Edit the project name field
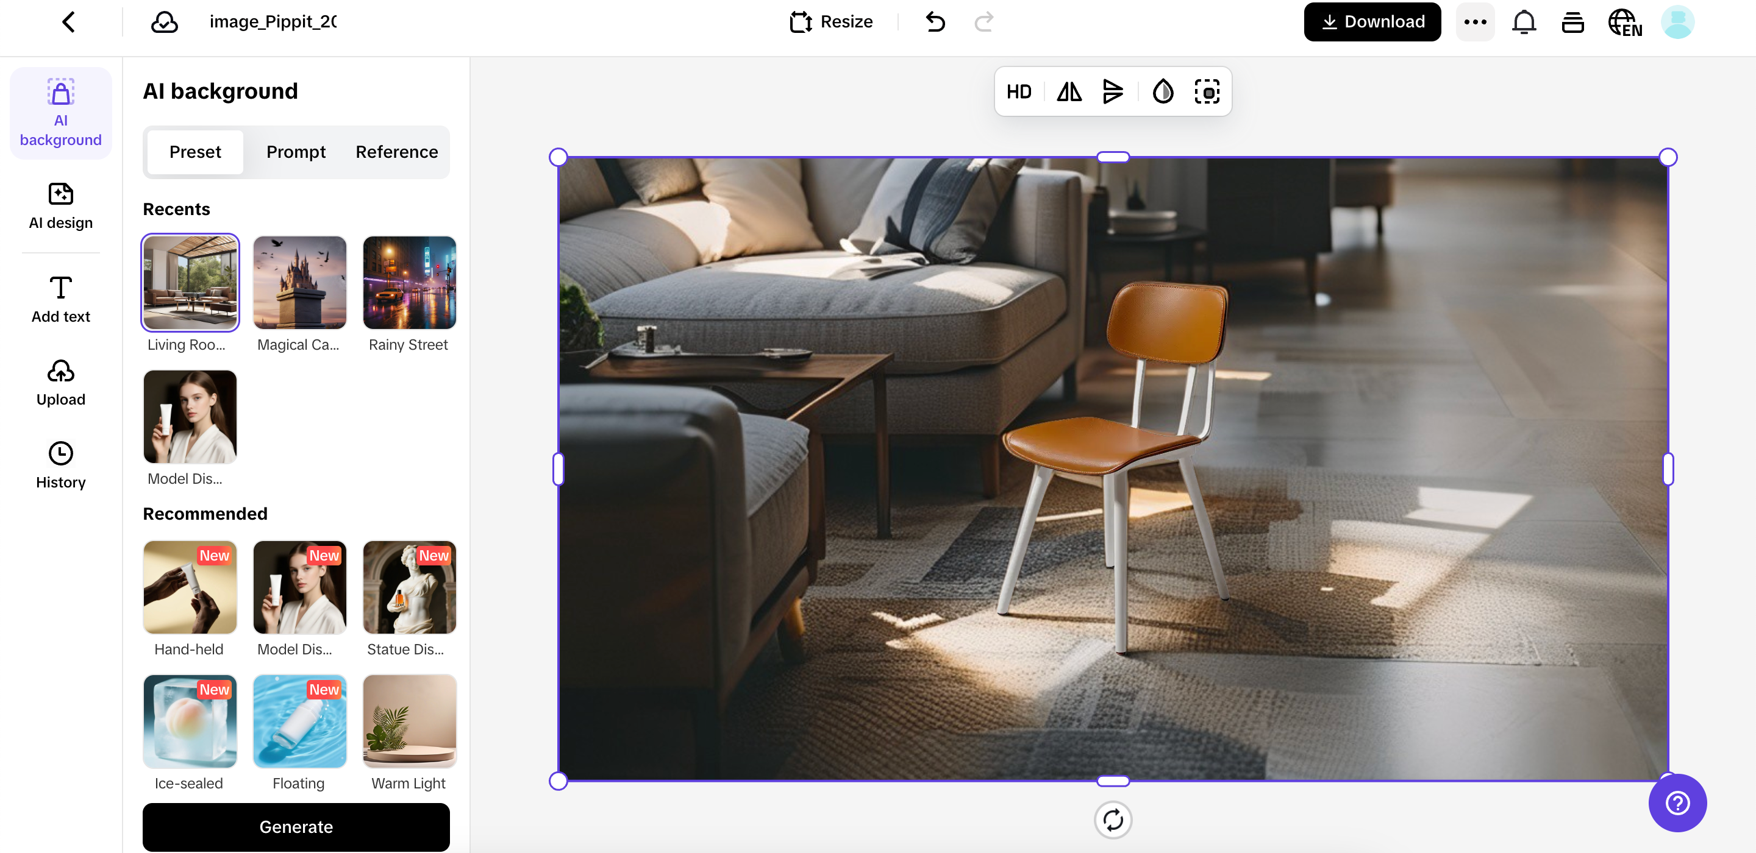Viewport: 1756px width, 853px height. (x=273, y=22)
